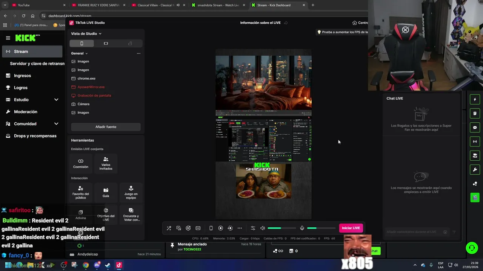
Task: Click the wrench tools icon in right rail
Action: coord(475,169)
